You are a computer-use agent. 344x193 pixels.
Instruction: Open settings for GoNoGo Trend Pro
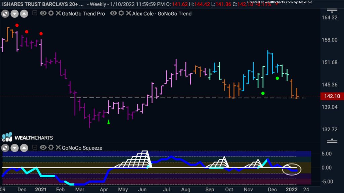tap(51, 13)
